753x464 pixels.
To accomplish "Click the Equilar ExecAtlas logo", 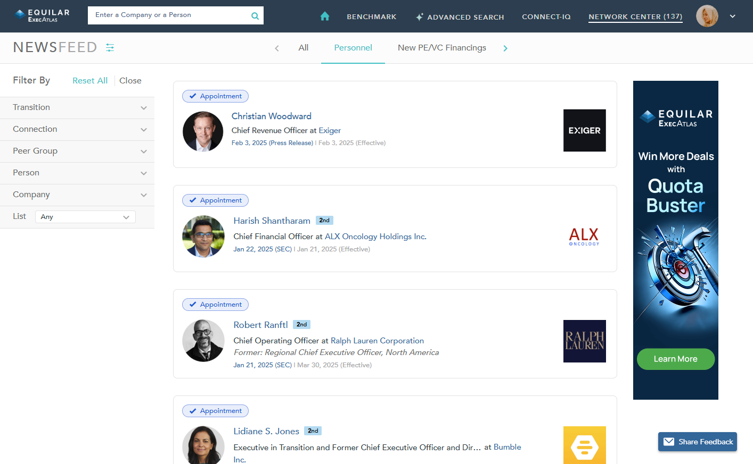I will pos(42,15).
